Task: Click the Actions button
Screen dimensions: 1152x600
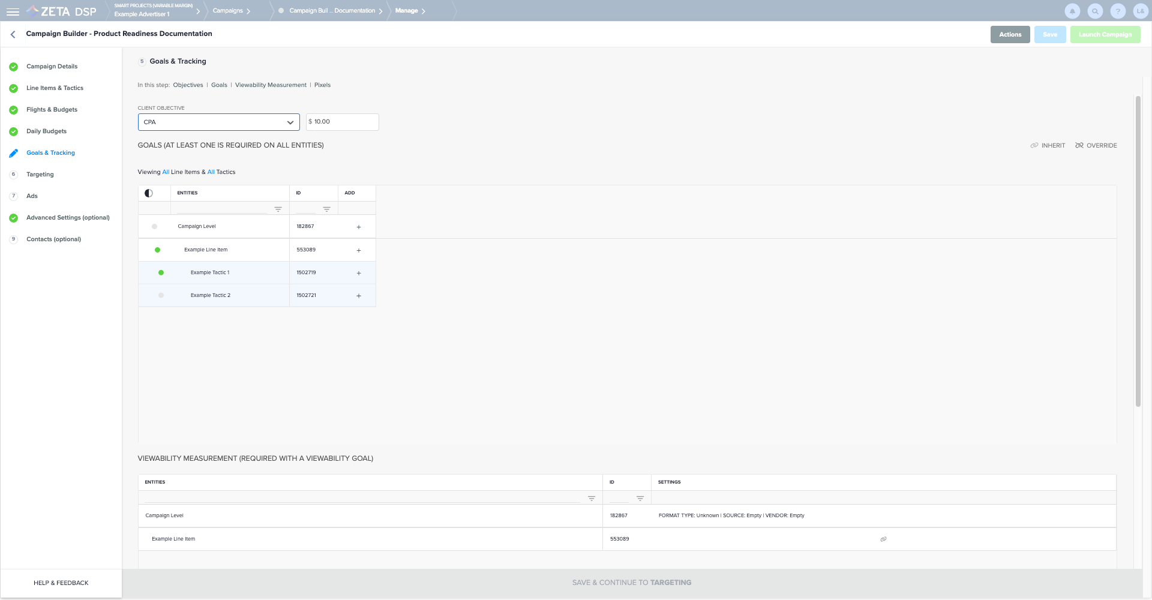Action: [1010, 35]
